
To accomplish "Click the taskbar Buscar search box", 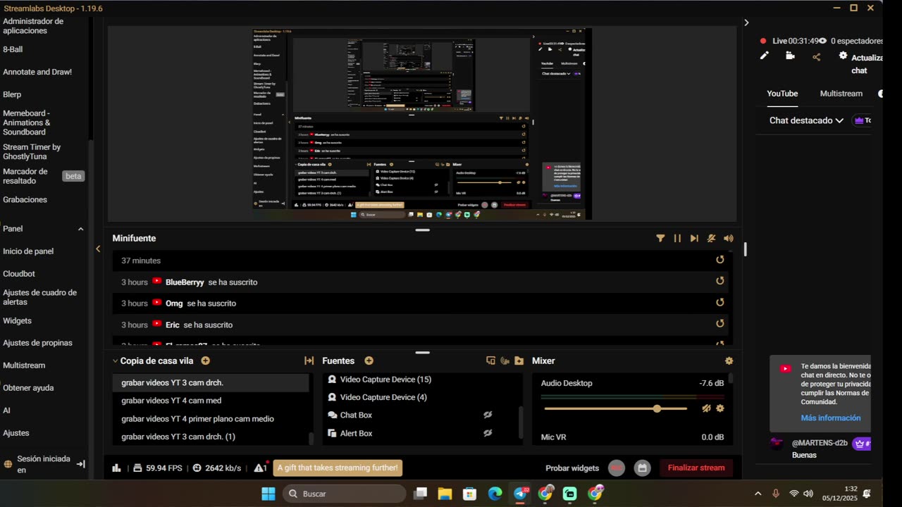I will 345,494.
